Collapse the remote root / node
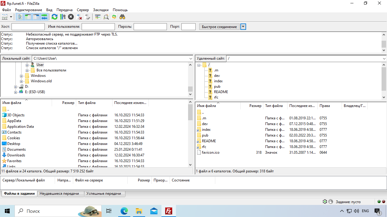Screen dimensions: 387x217 [x=199, y=65]
